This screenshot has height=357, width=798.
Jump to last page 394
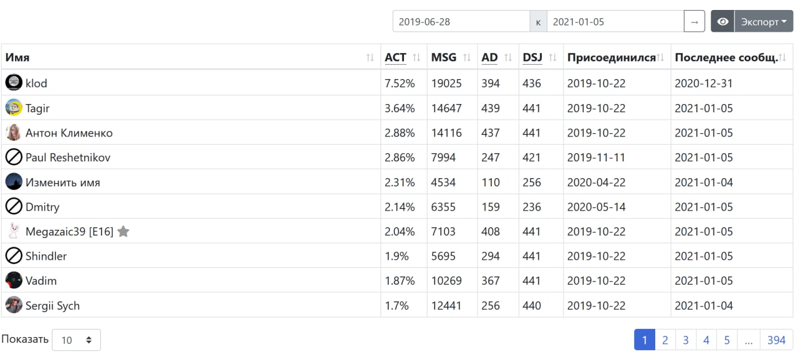click(x=776, y=340)
